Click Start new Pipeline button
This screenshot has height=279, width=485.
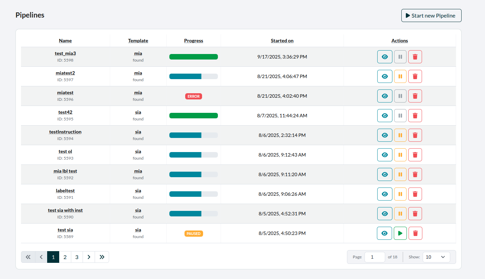(431, 15)
